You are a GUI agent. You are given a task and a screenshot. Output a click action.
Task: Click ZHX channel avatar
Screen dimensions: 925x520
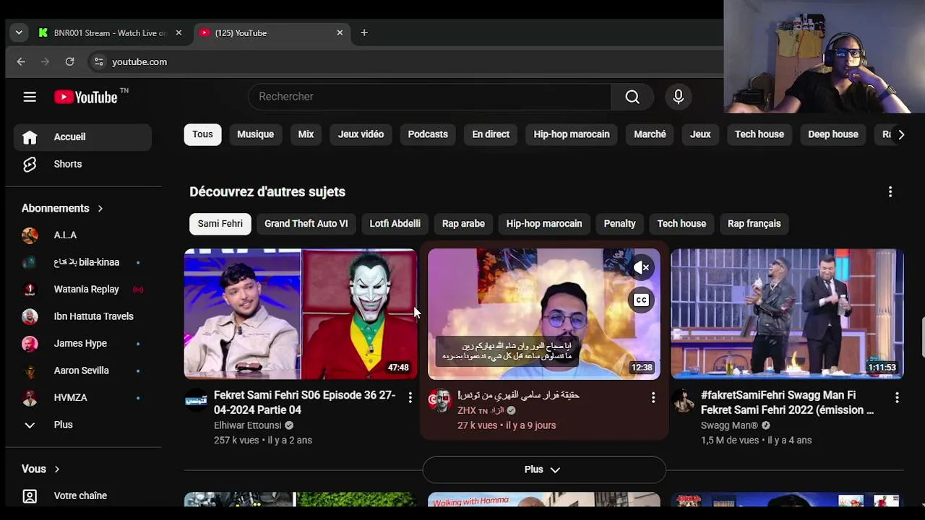point(439,399)
